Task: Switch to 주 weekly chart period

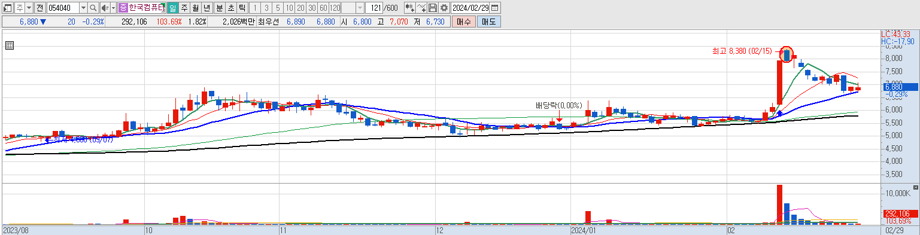Action: point(184,8)
